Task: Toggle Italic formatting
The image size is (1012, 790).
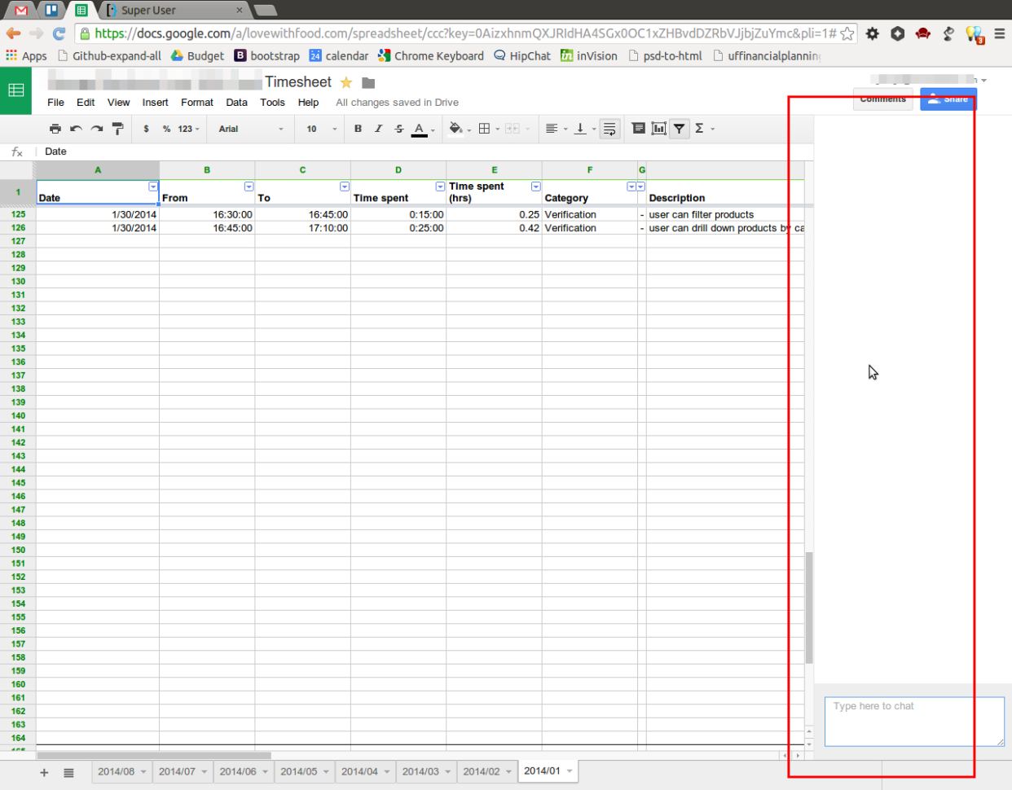Action: coord(377,128)
